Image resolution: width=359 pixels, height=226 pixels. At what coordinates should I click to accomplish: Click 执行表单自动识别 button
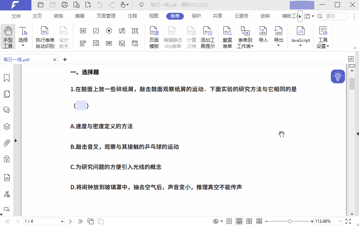(45, 36)
